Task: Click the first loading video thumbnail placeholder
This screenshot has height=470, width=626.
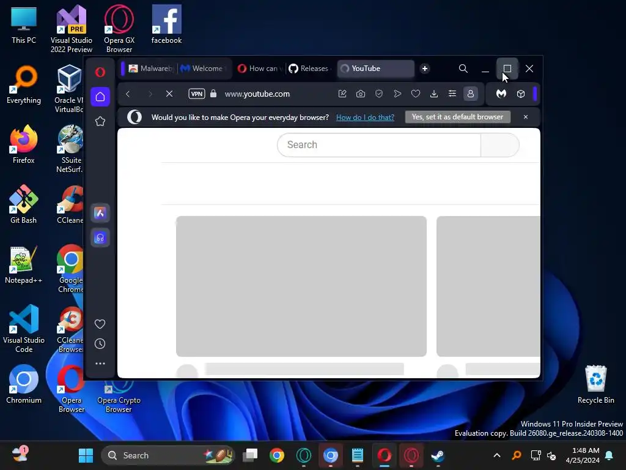Action: tap(301, 286)
